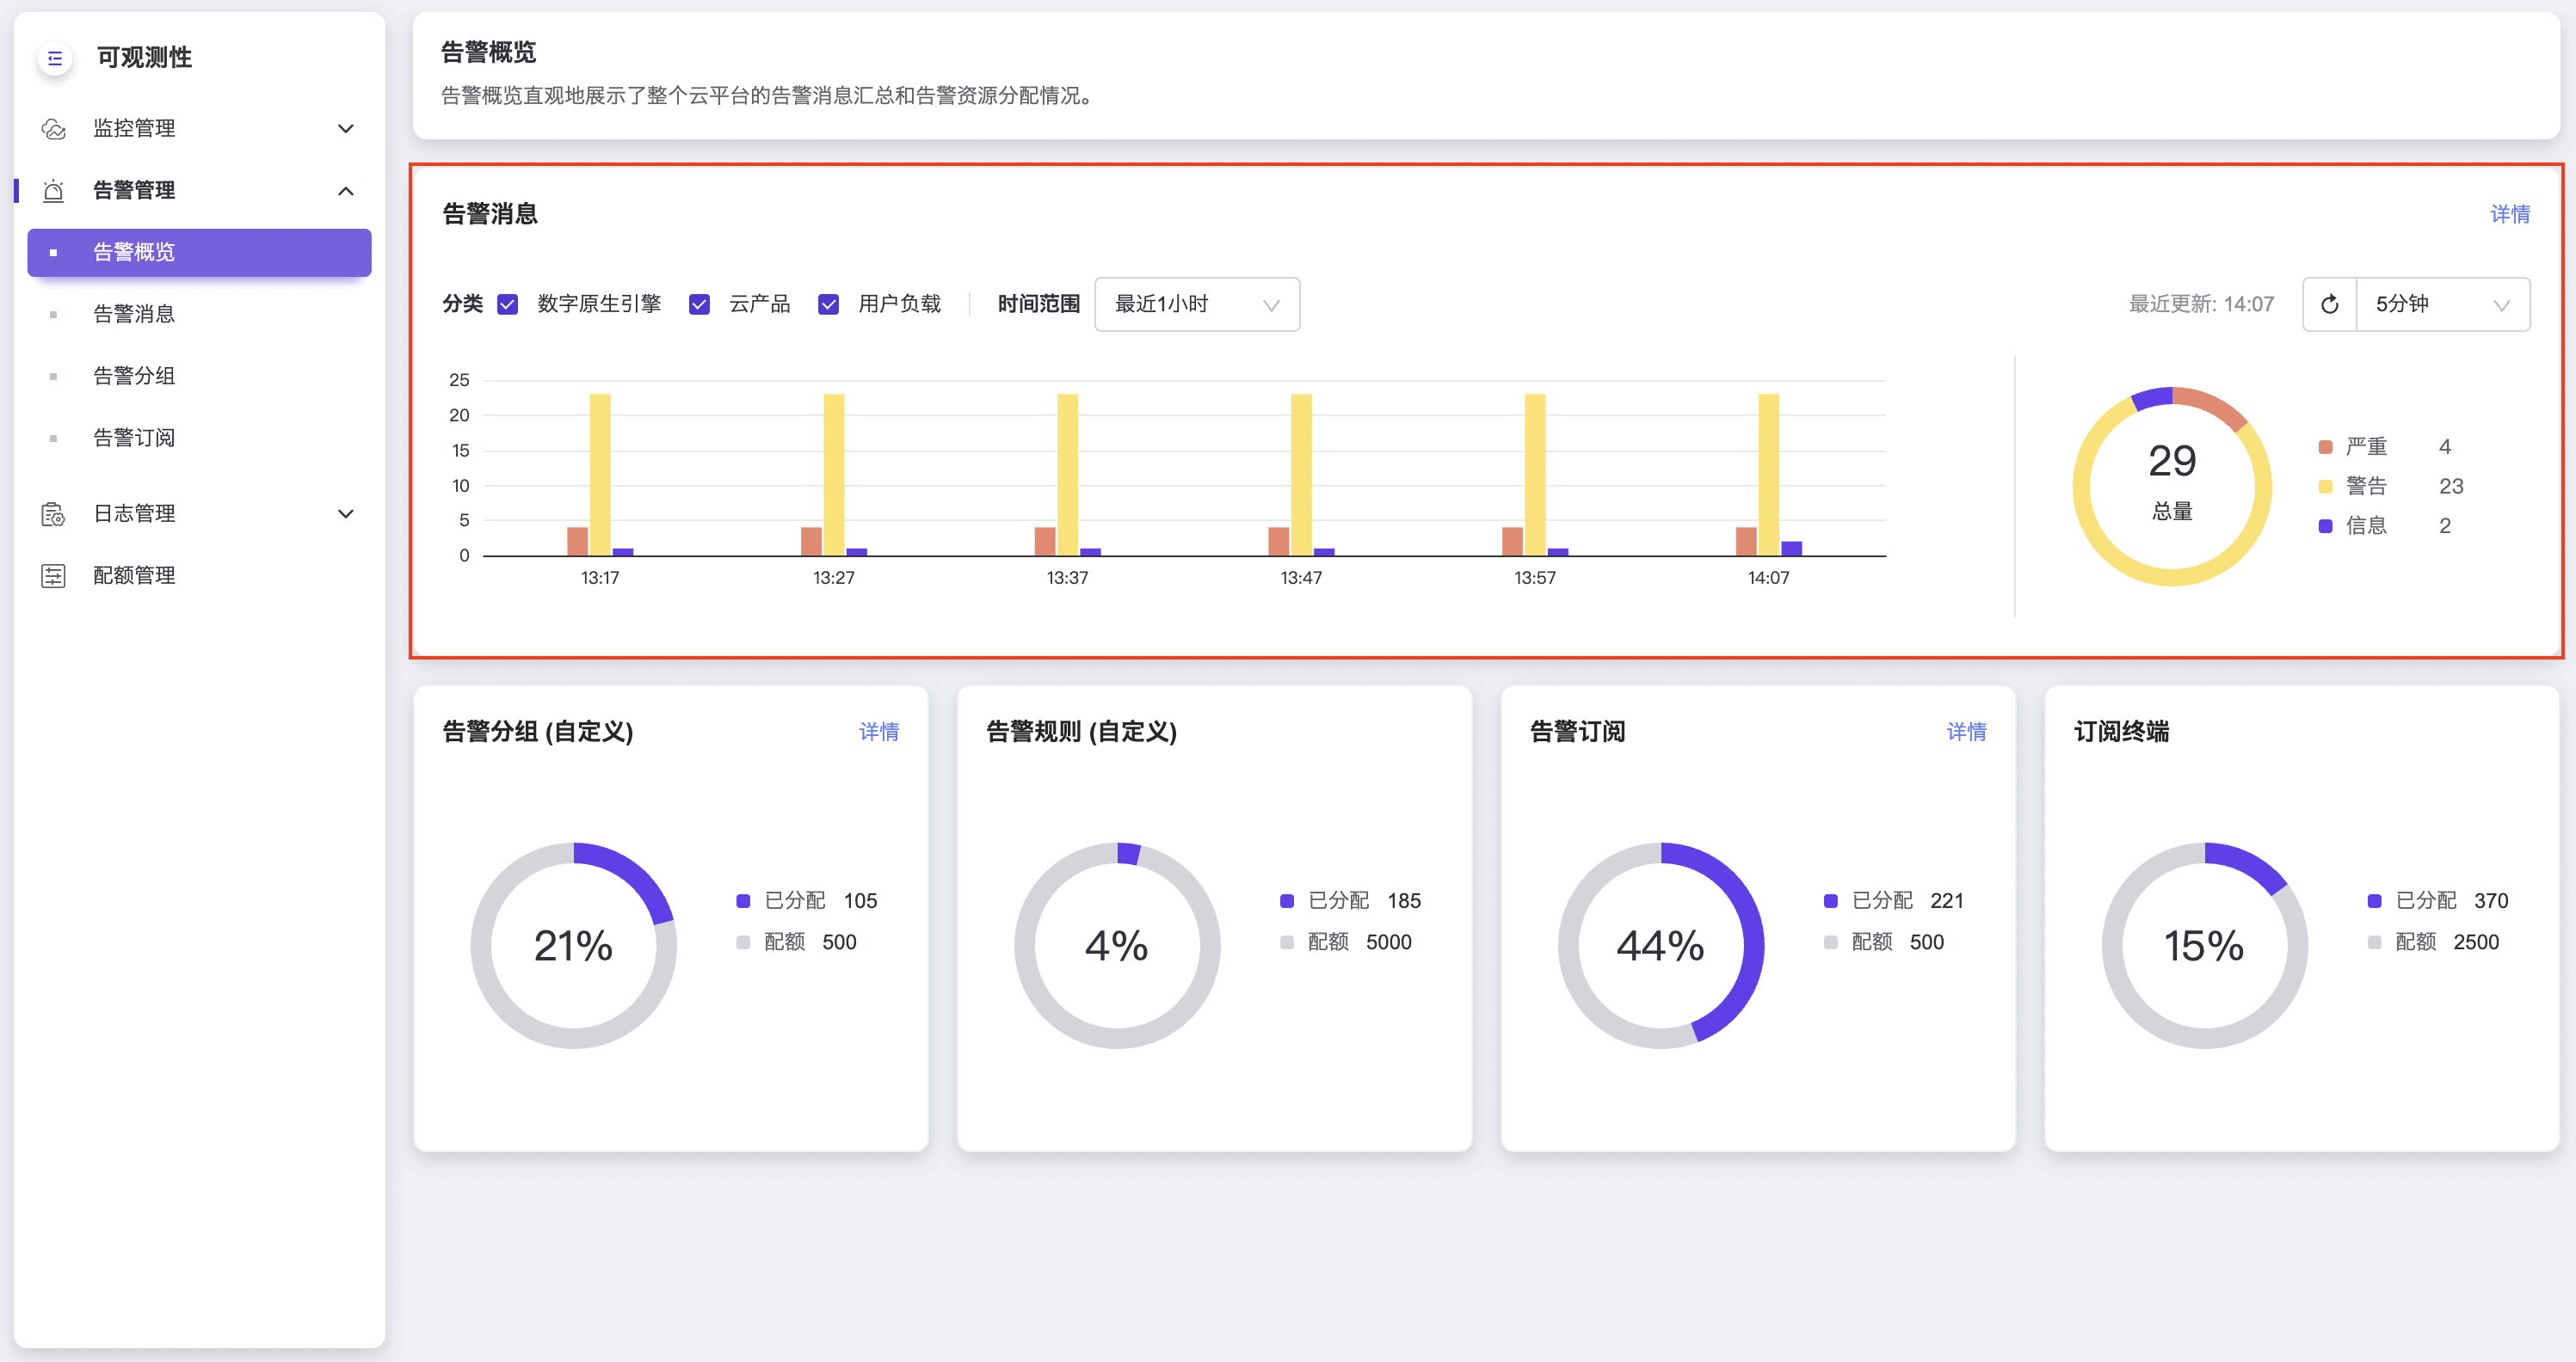2576x1362 pixels.
Task: Click the 信息 legend purple marker
Action: click(x=2325, y=526)
